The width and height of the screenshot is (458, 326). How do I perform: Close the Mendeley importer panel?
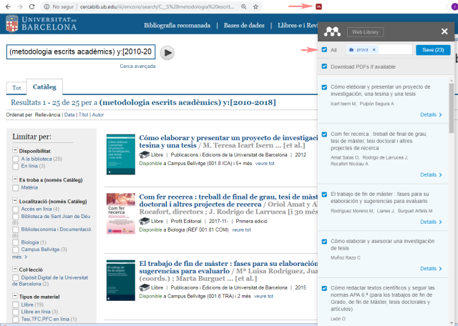coord(444,31)
